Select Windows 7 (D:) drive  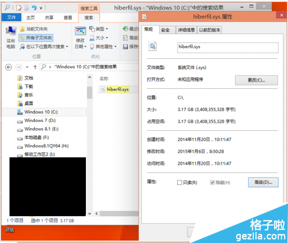pyautogui.click(x=36, y=121)
